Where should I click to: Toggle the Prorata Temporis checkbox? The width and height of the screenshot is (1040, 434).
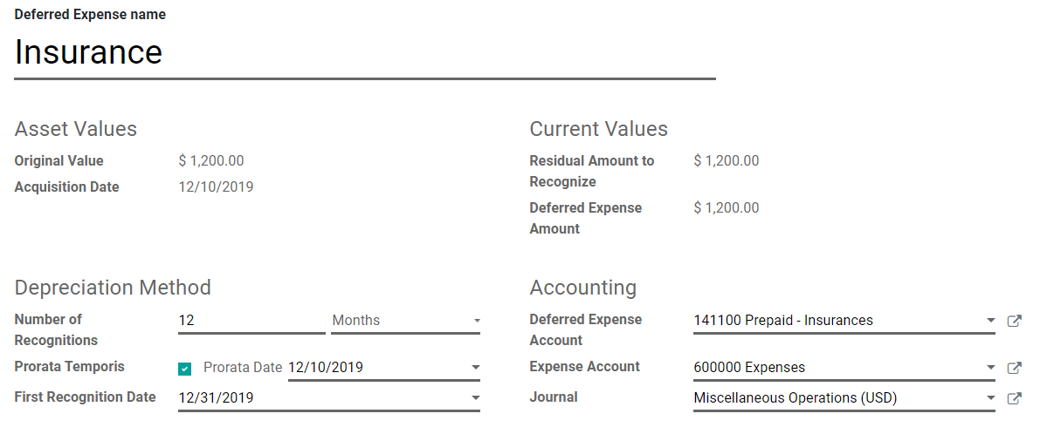184,369
